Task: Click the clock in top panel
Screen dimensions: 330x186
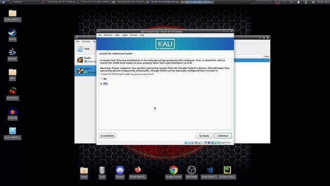Action: pos(323,2)
